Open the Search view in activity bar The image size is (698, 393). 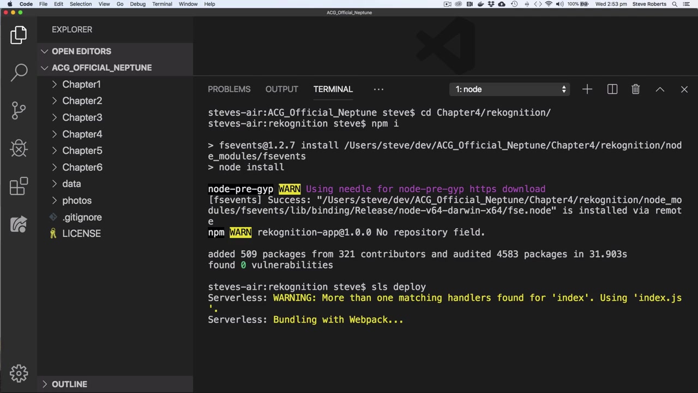[x=19, y=72]
